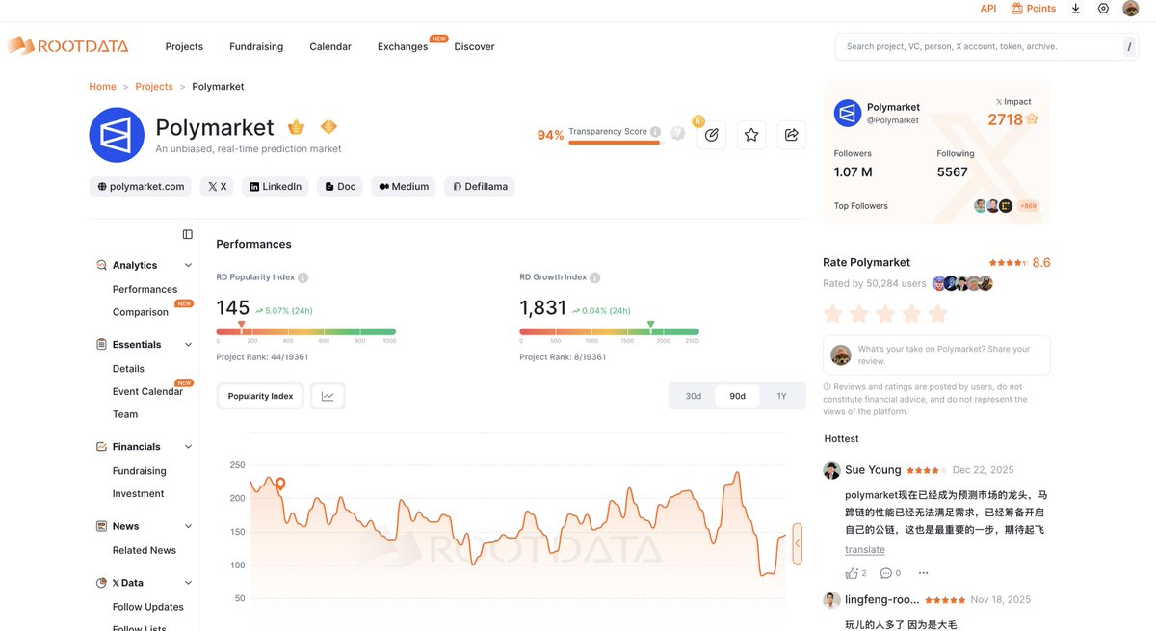Open the Exchanges nav menu
Screen dimensions: 1156x631
coord(403,46)
